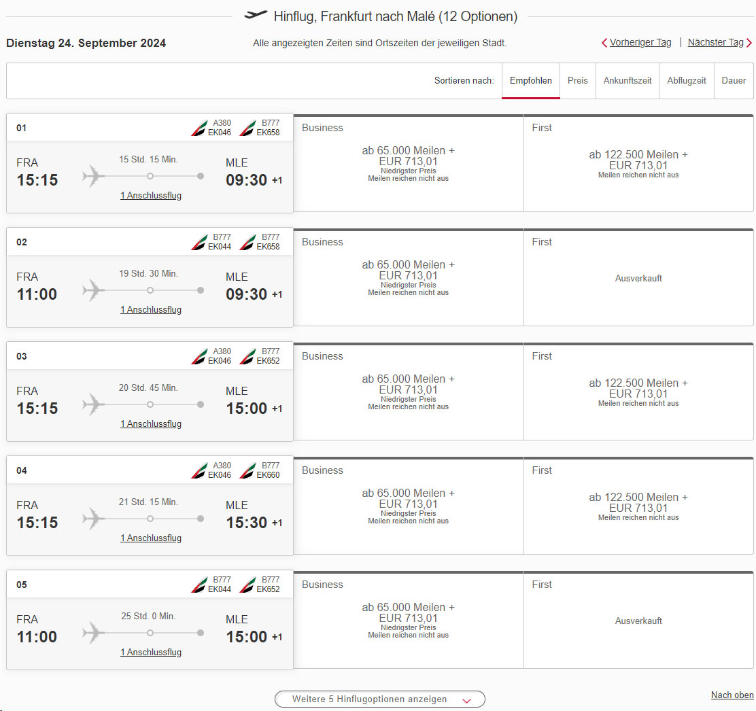
Task: Select the Business fare for option 05
Action: [407, 619]
